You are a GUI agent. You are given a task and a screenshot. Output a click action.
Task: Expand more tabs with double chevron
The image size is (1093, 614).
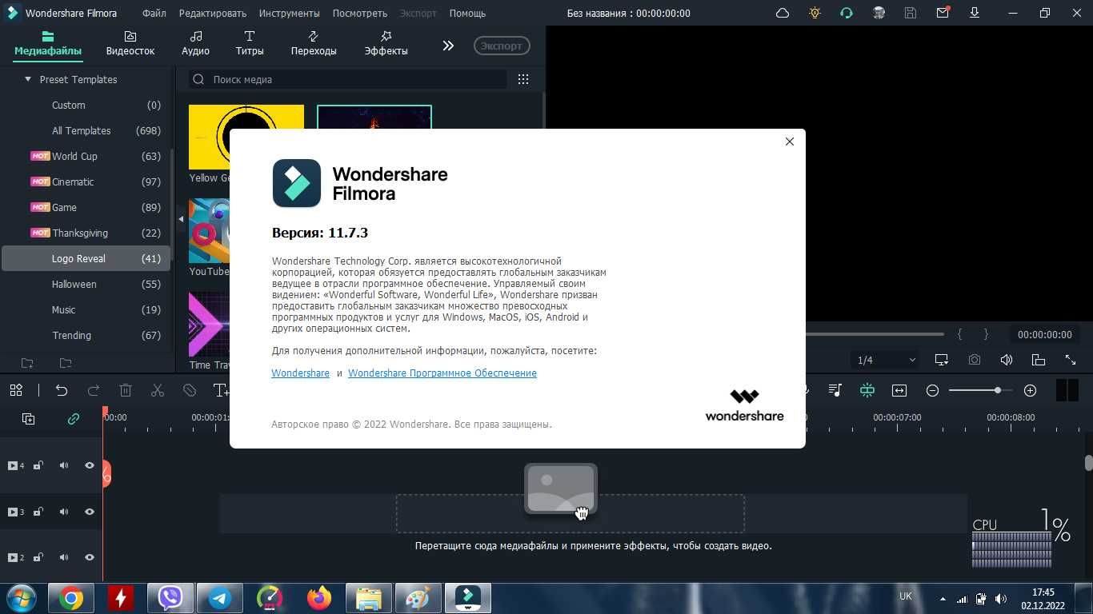(x=448, y=46)
